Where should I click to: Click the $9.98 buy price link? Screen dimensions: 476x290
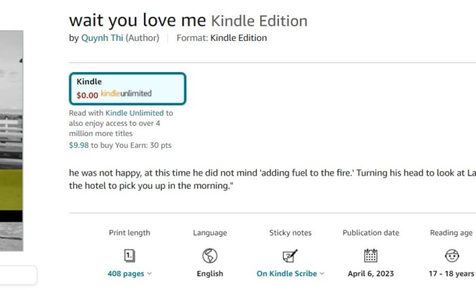click(x=79, y=146)
